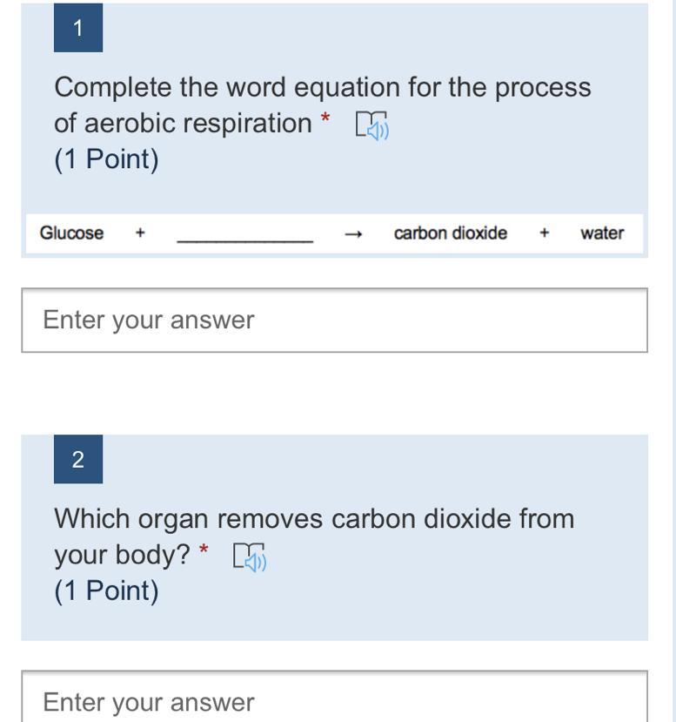The image size is (676, 722).
Task: Click the plus sign after Glucose
Action: pos(140,233)
